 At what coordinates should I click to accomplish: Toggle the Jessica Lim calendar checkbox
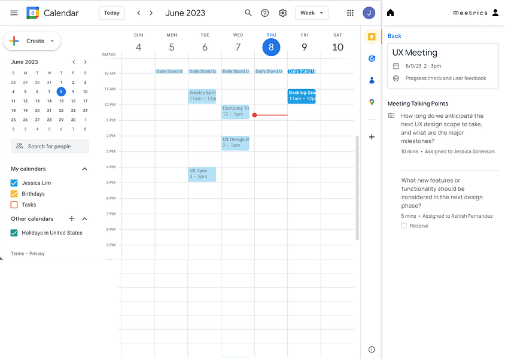coord(14,183)
